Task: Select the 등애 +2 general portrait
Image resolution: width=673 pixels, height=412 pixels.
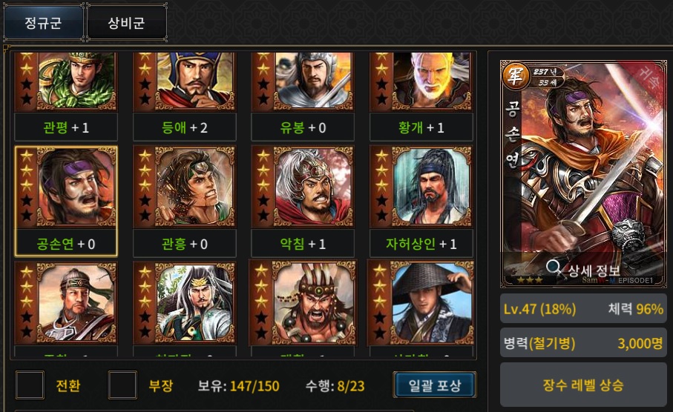Action: pyautogui.click(x=184, y=96)
